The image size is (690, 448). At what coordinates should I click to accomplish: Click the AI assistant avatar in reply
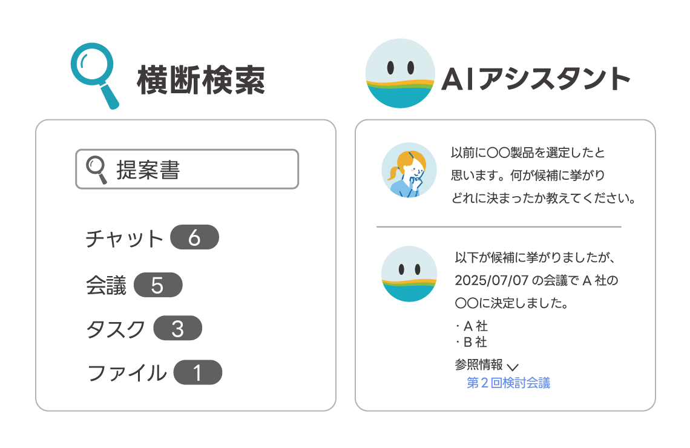(409, 274)
